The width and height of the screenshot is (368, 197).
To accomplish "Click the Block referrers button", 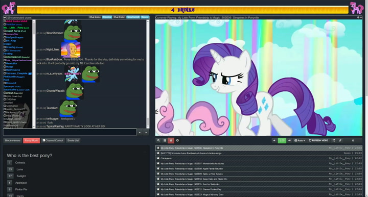I will point(13,140).
